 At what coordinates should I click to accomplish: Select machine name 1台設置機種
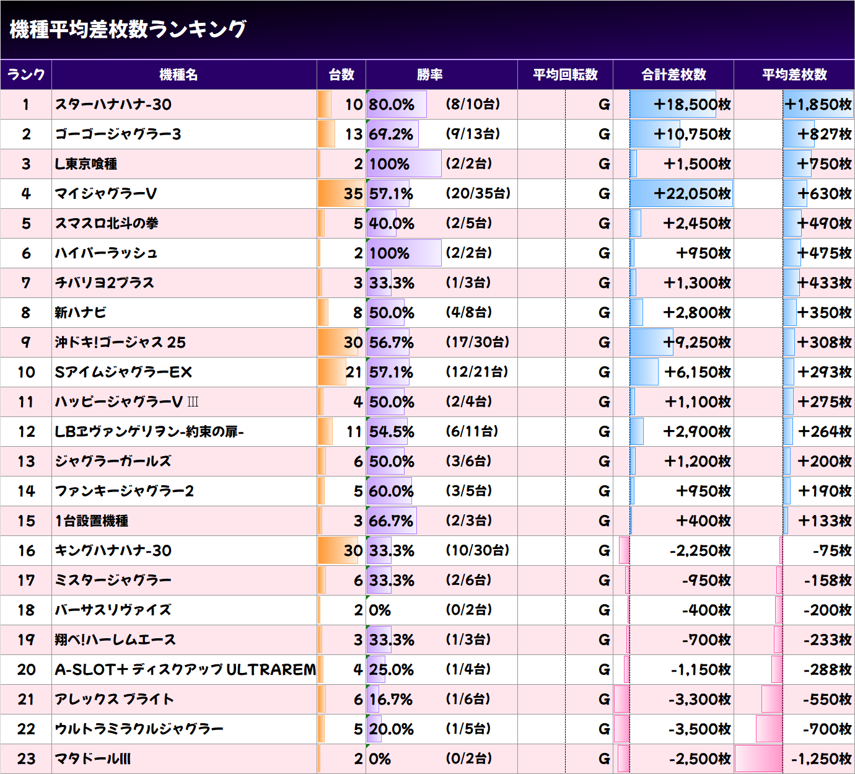(92, 521)
